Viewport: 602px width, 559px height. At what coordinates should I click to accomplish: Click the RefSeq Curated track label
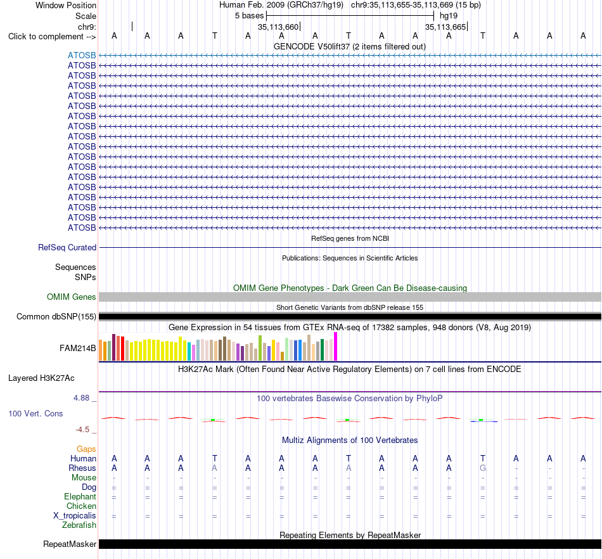pos(67,248)
